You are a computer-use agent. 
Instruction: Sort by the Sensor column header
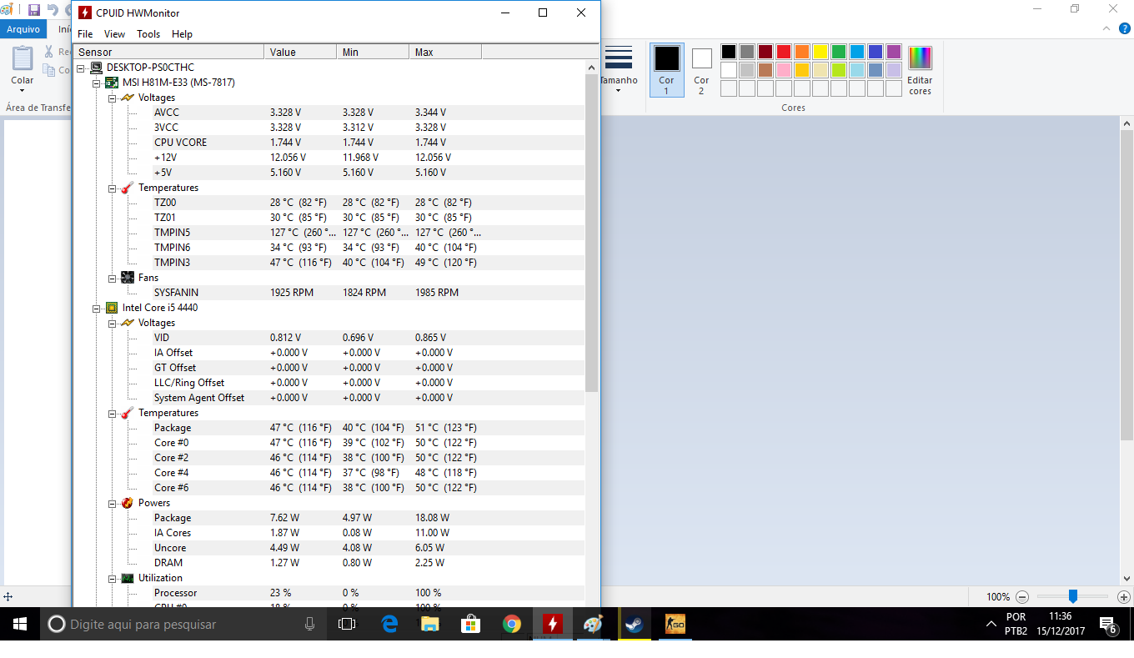coord(169,52)
